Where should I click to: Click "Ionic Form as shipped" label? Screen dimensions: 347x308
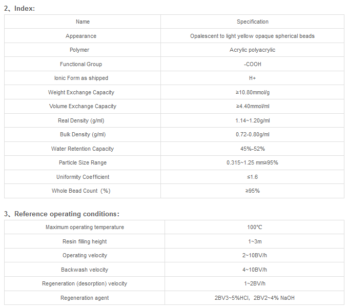coord(81,78)
